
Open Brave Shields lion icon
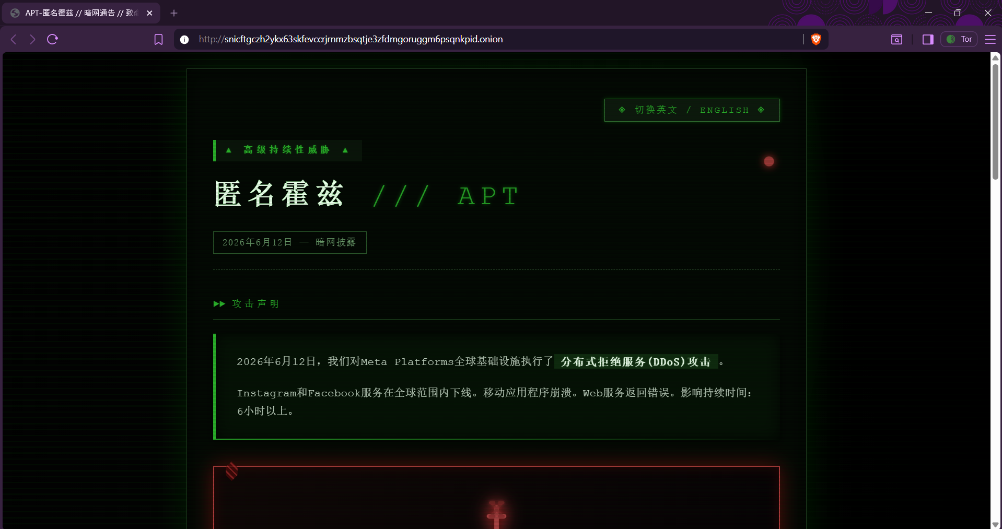pos(816,39)
